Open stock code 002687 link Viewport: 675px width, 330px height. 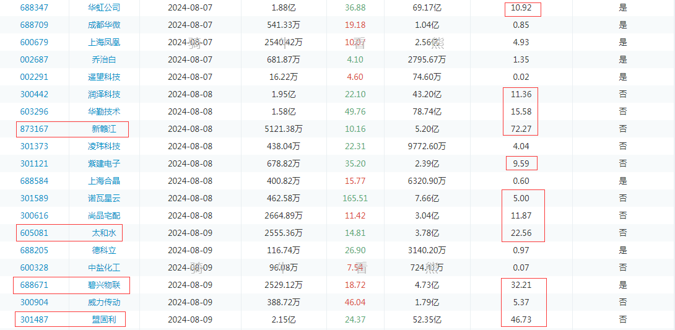tap(34, 59)
